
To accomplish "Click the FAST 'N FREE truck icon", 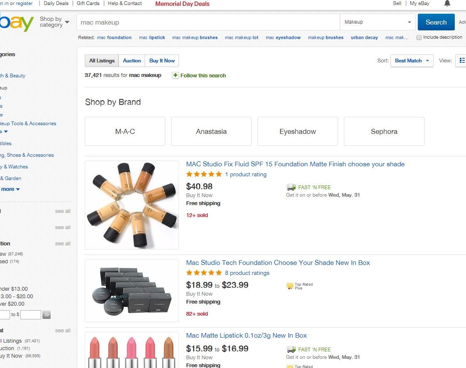I will (x=291, y=188).
